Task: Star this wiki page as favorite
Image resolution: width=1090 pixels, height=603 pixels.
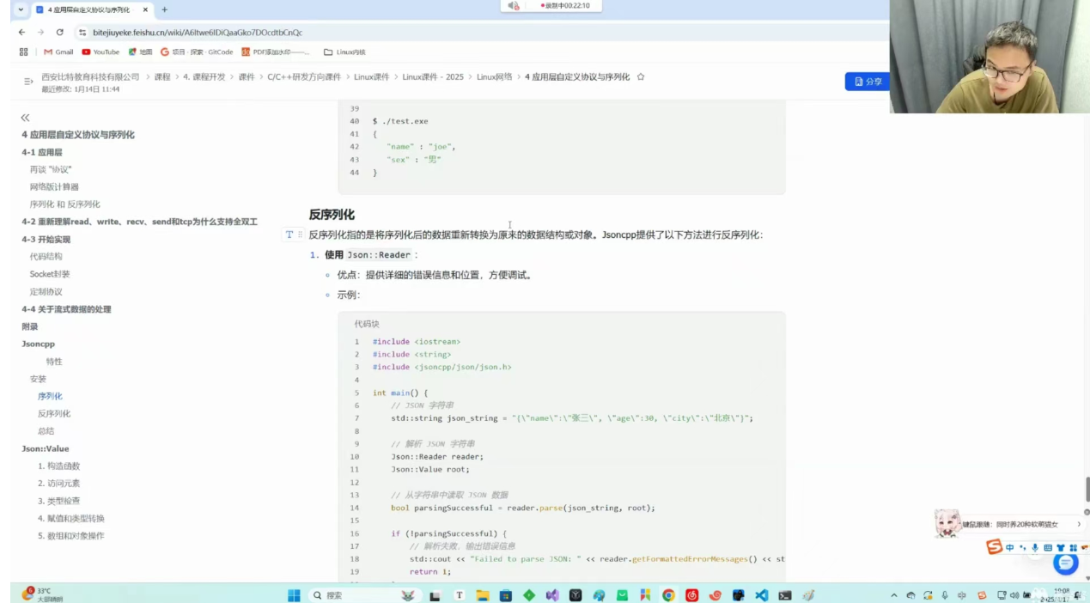Action: 641,77
